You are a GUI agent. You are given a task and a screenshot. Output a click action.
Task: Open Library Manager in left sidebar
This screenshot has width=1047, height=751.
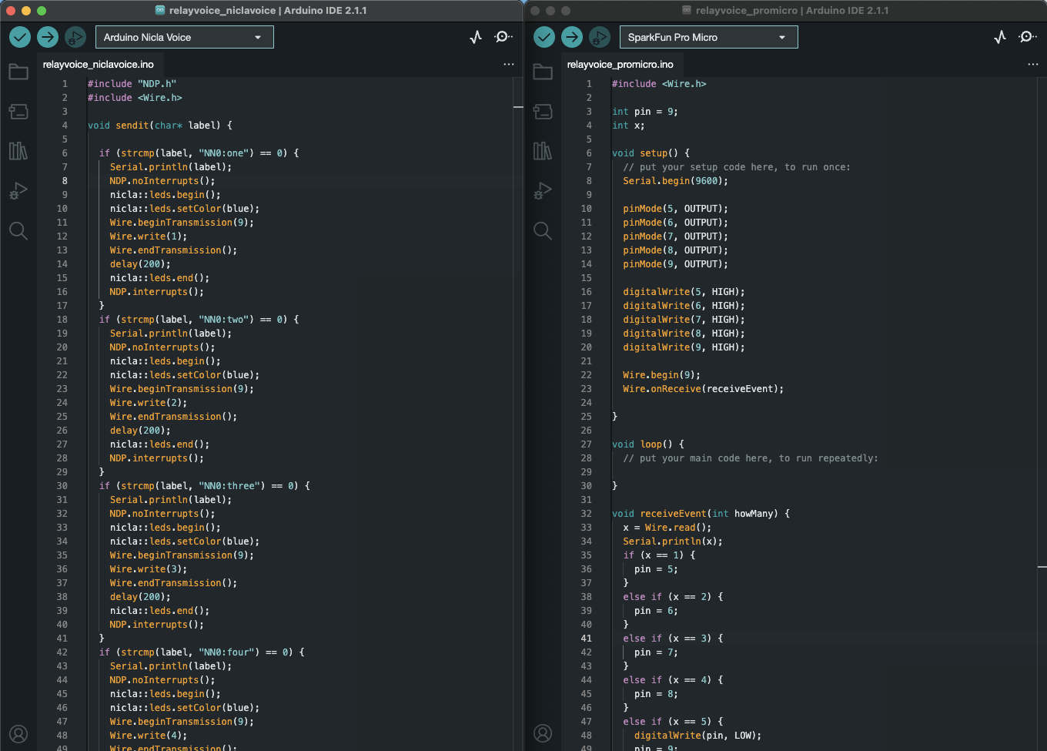pos(18,151)
